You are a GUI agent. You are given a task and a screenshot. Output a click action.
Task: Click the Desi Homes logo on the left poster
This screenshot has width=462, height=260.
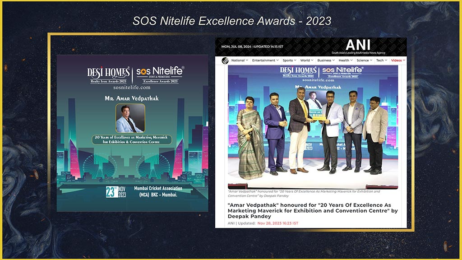[108, 75]
